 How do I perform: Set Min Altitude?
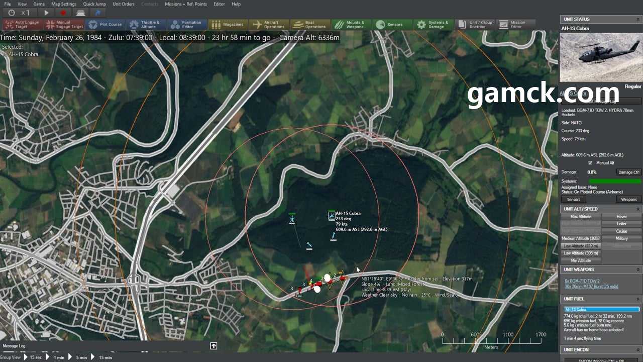tap(581, 260)
